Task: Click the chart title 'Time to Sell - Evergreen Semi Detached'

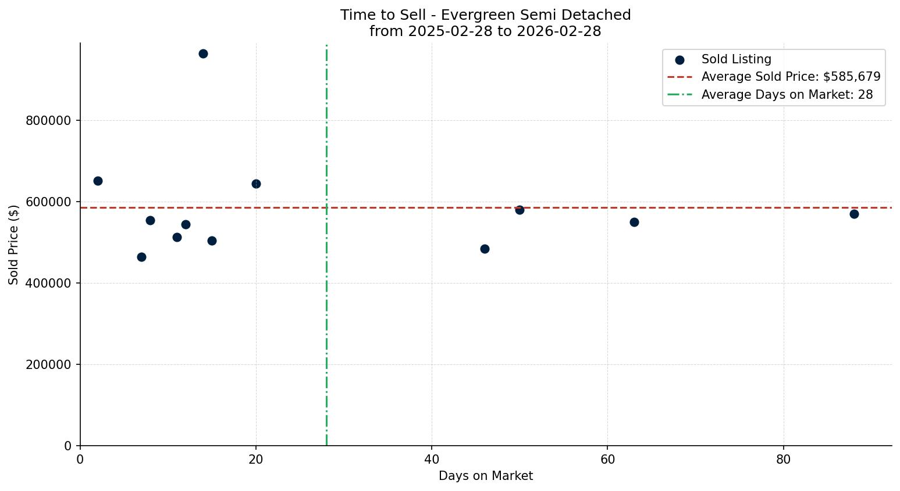Action: click(485, 15)
